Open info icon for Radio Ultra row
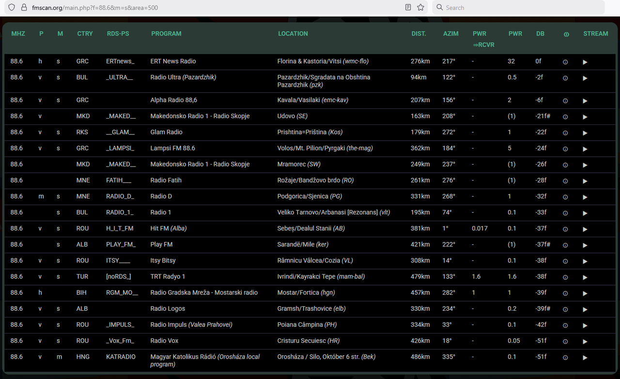 tap(565, 78)
